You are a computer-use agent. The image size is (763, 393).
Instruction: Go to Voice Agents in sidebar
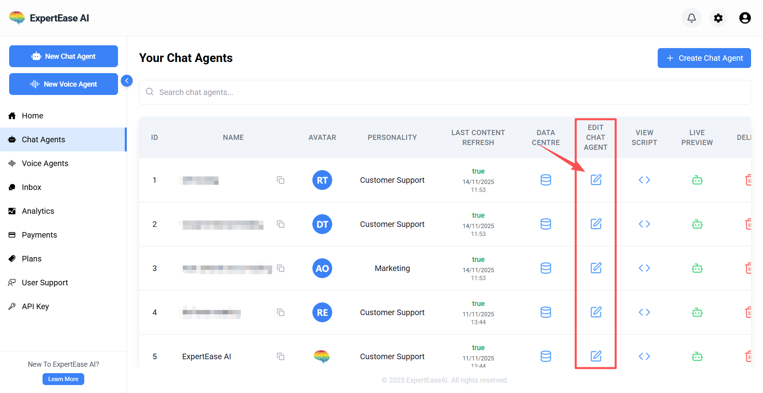(x=45, y=163)
